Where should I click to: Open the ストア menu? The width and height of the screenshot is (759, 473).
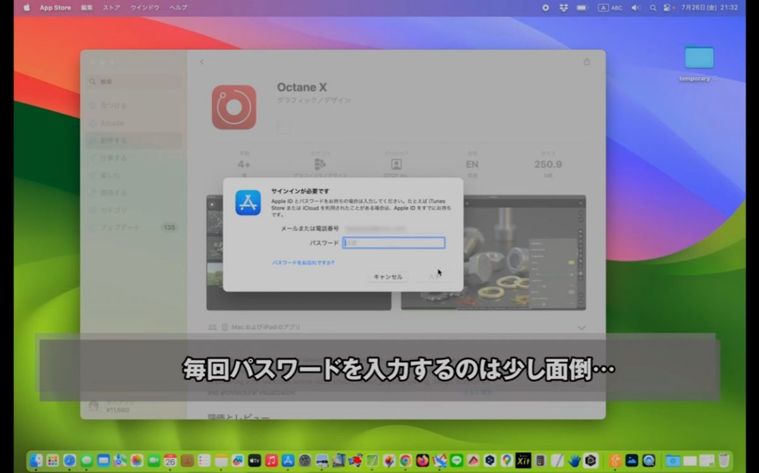coord(111,8)
